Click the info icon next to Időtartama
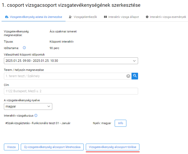188x154 pixels. click(24, 48)
